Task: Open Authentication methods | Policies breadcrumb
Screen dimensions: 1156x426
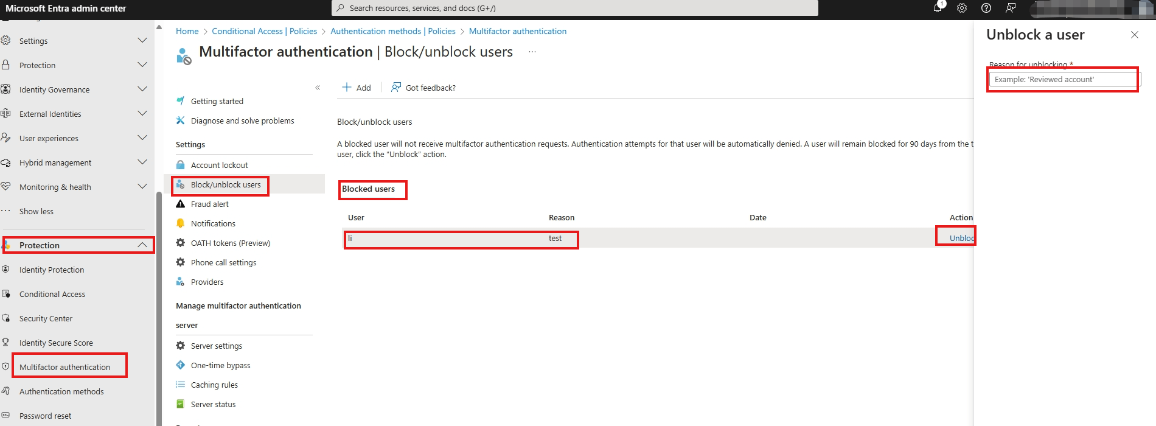Action: [393, 31]
